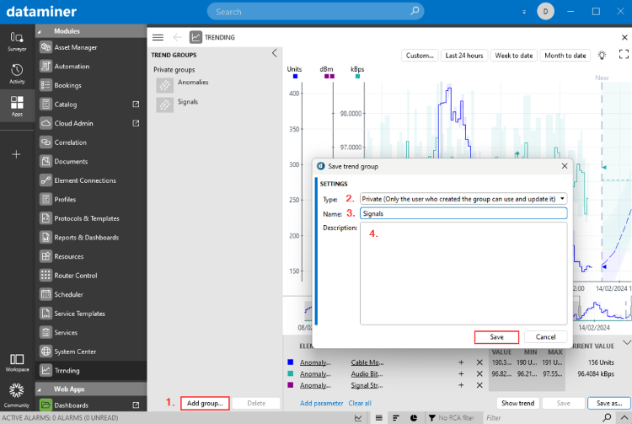Click Cancel in dialog

point(545,337)
